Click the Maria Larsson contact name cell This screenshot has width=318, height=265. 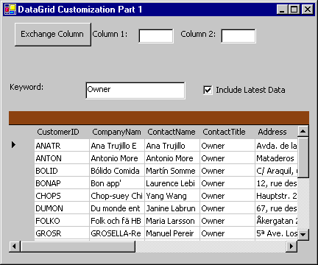click(x=172, y=221)
